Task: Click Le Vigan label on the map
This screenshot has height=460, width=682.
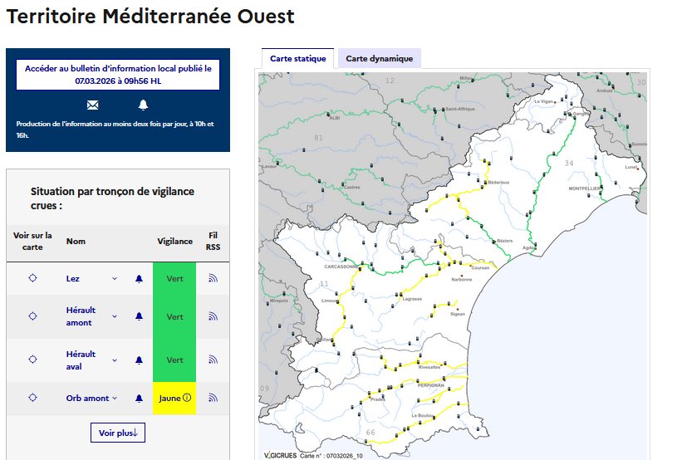Action: pyautogui.click(x=543, y=101)
